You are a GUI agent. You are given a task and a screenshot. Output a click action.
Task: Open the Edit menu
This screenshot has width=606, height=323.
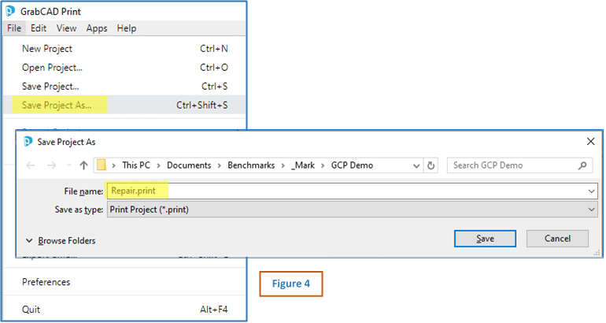39,28
